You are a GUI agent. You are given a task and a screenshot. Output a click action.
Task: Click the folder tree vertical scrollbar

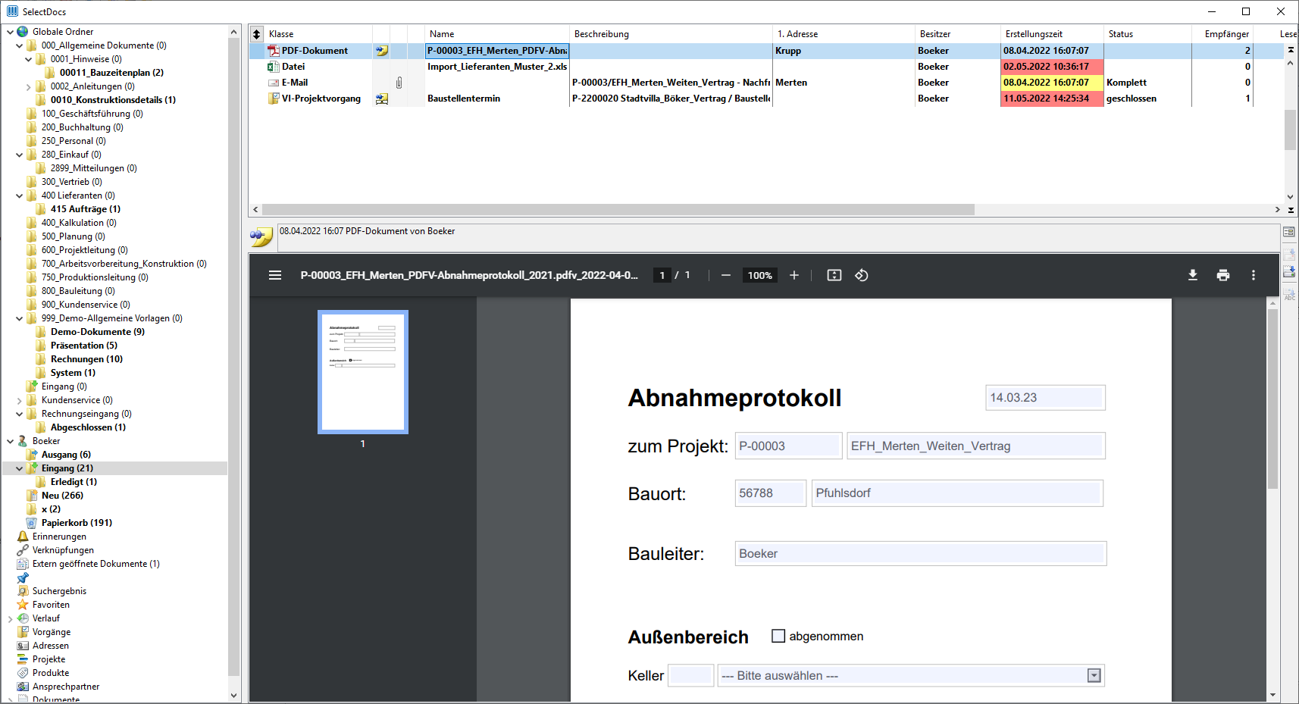233,356
